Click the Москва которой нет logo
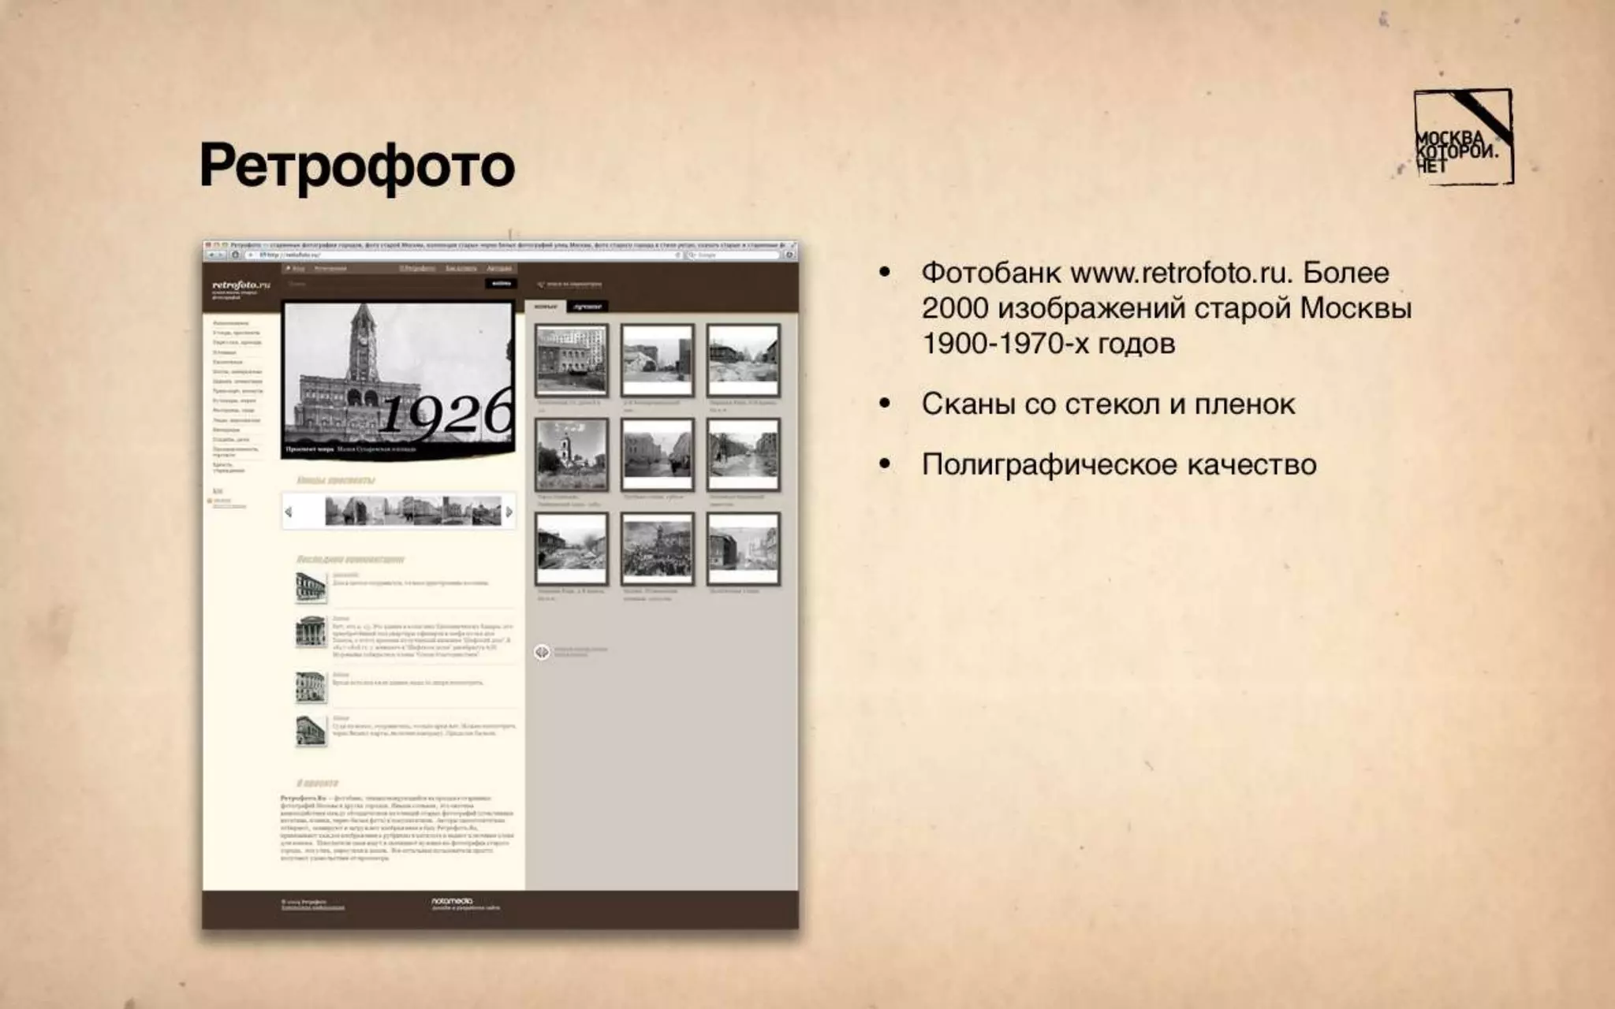This screenshot has height=1009, width=1615. [1463, 138]
